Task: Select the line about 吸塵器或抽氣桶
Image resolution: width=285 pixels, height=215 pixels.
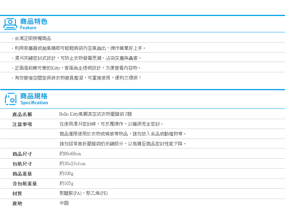Action: click(x=80, y=48)
